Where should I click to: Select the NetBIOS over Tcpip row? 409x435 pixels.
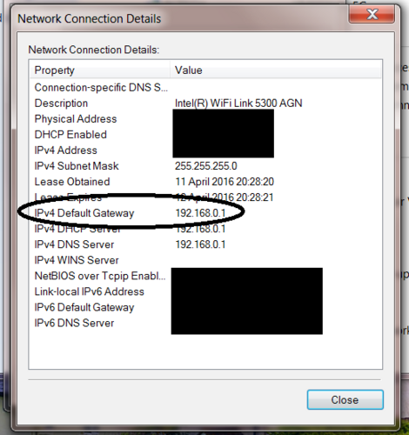[x=205, y=276]
